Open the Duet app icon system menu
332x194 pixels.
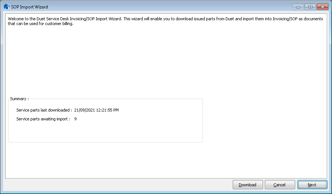click(x=7, y=7)
